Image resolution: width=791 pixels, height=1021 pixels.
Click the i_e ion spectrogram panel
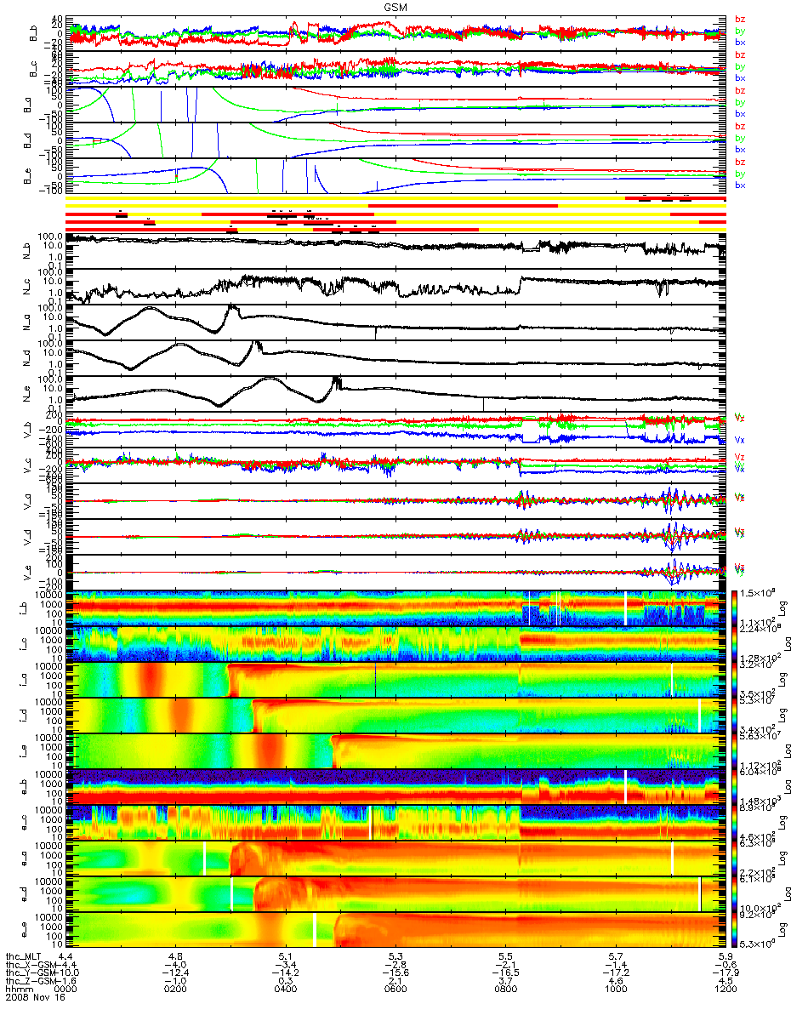[x=395, y=751]
